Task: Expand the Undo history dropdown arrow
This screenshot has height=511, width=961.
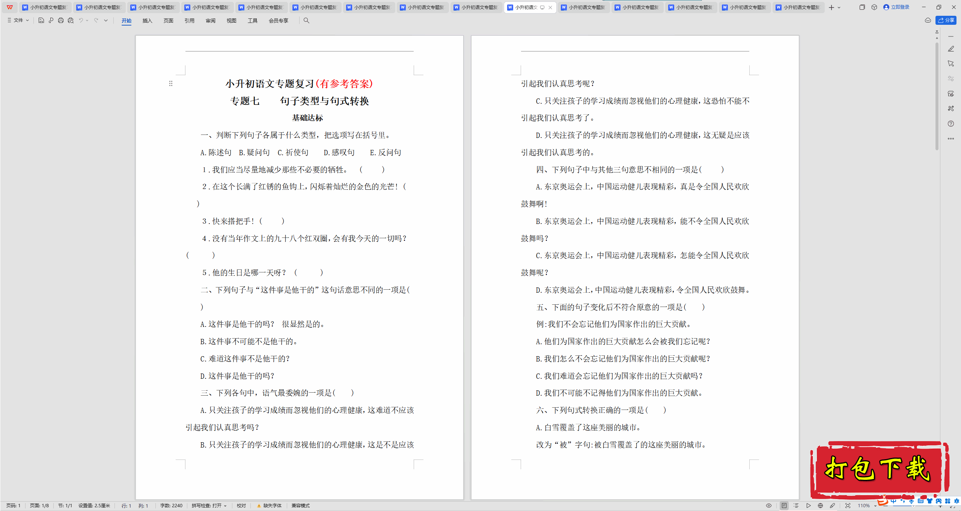Action: (87, 20)
